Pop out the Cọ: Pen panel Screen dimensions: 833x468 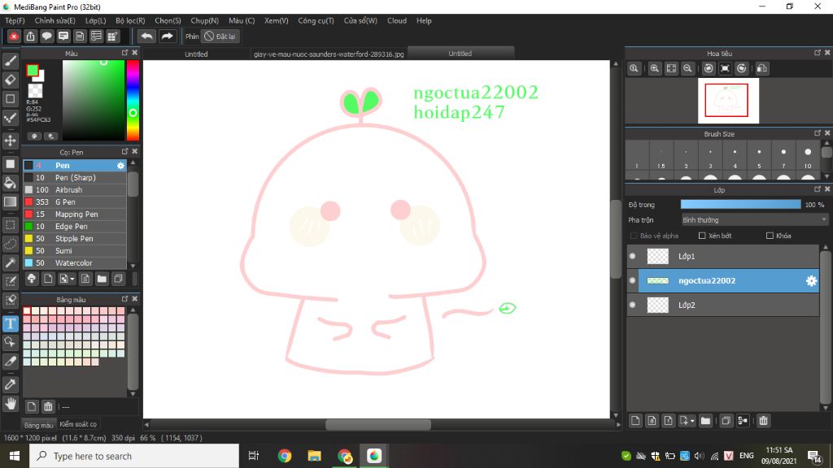pos(124,152)
